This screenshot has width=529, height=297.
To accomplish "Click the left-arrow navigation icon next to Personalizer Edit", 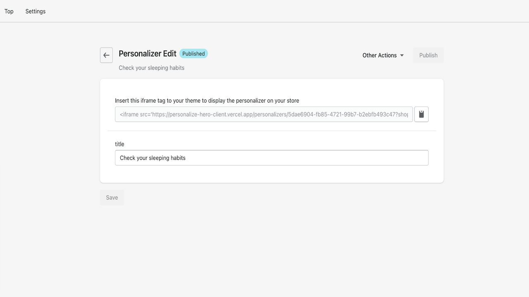I will click(x=106, y=55).
